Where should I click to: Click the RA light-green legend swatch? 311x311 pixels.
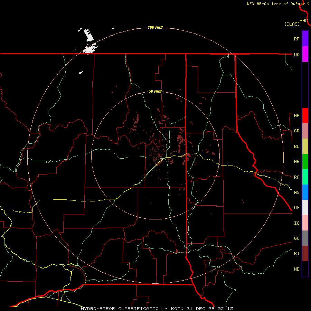(x=305, y=177)
